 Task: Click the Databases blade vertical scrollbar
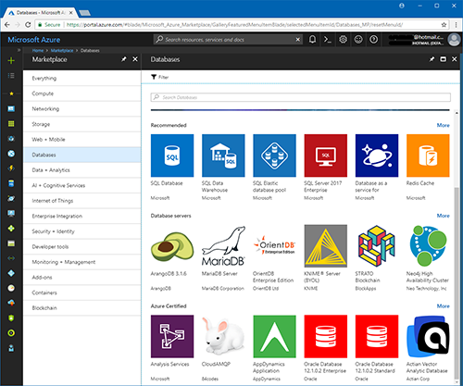[457, 282]
